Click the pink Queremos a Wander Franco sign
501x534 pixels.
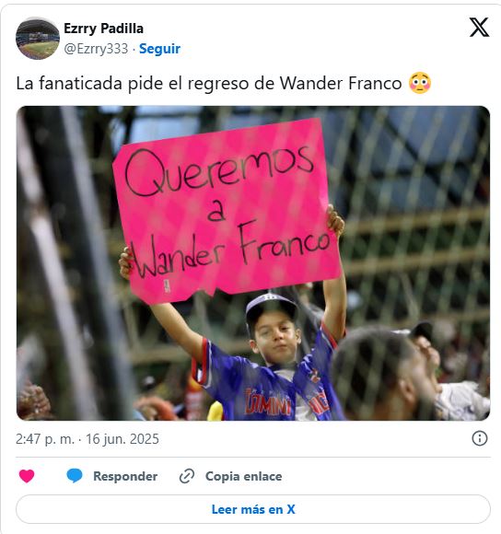[x=227, y=211]
